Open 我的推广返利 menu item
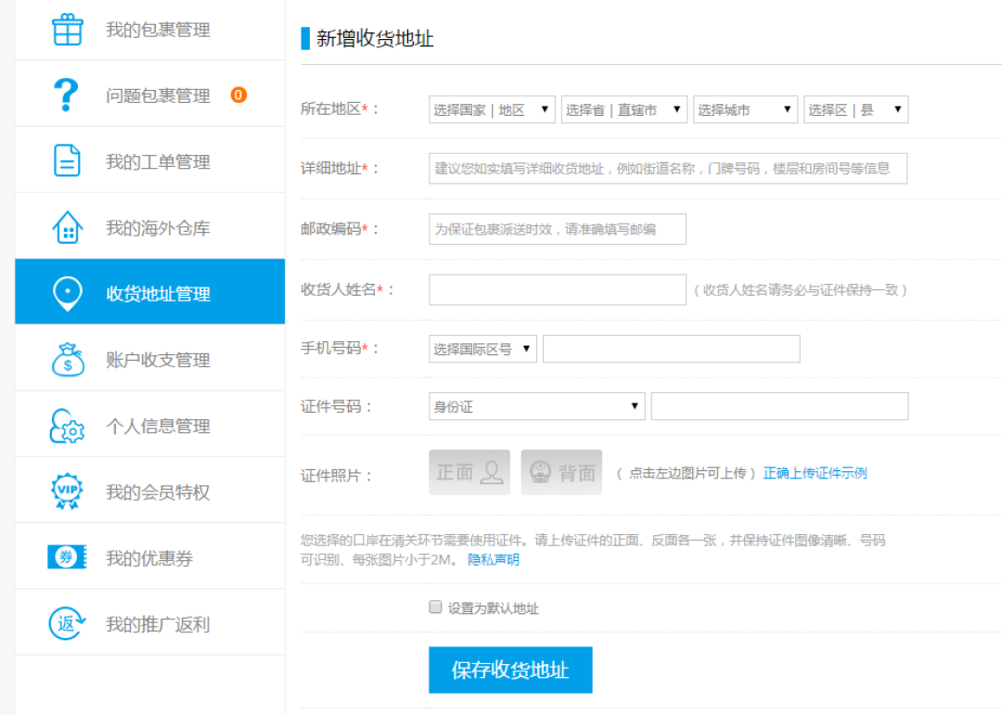1002x715 pixels. click(x=149, y=623)
